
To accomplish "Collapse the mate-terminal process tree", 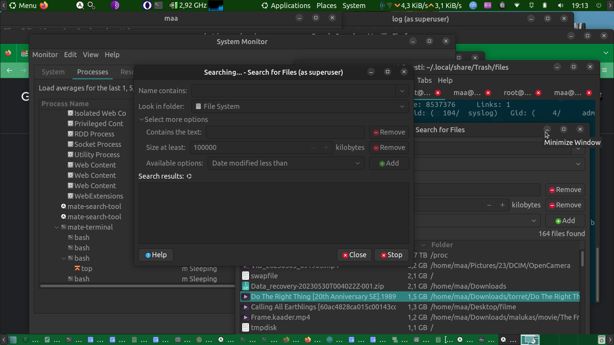I will pos(57,227).
